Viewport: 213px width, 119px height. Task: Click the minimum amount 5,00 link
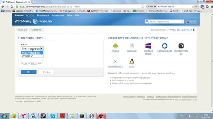pos(25,63)
